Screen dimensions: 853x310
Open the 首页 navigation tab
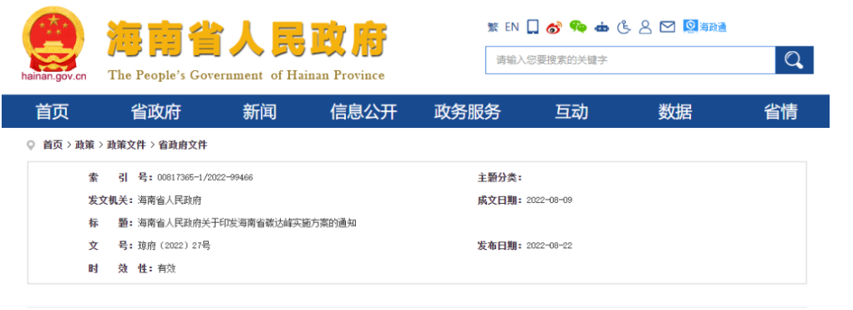[x=53, y=111]
